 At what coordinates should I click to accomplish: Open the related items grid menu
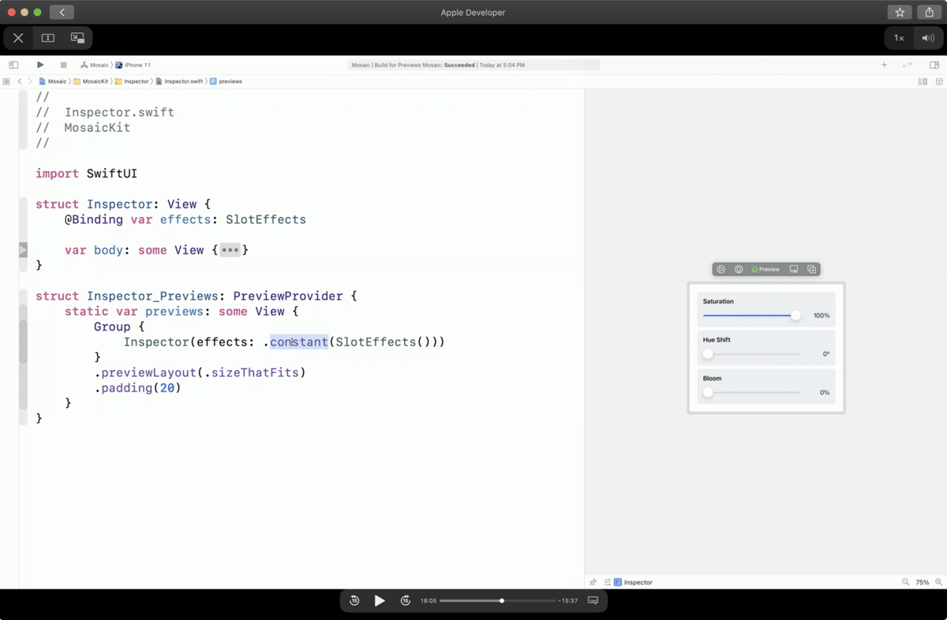tap(6, 81)
